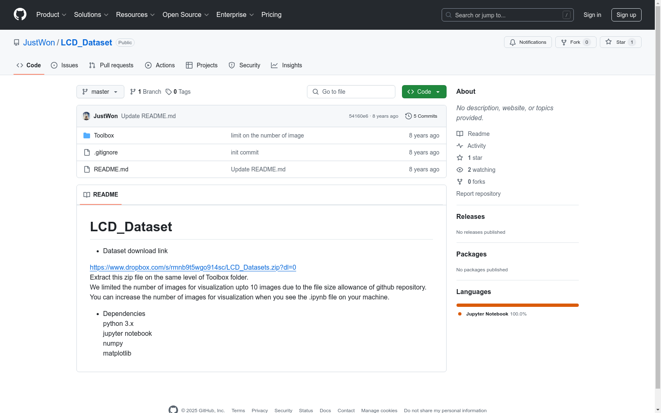This screenshot has height=413, width=661.
Task: Open commit hash 54160e6
Action: 359,116
